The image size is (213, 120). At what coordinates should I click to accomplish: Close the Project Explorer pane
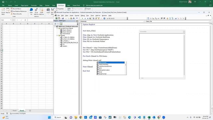click(77, 21)
